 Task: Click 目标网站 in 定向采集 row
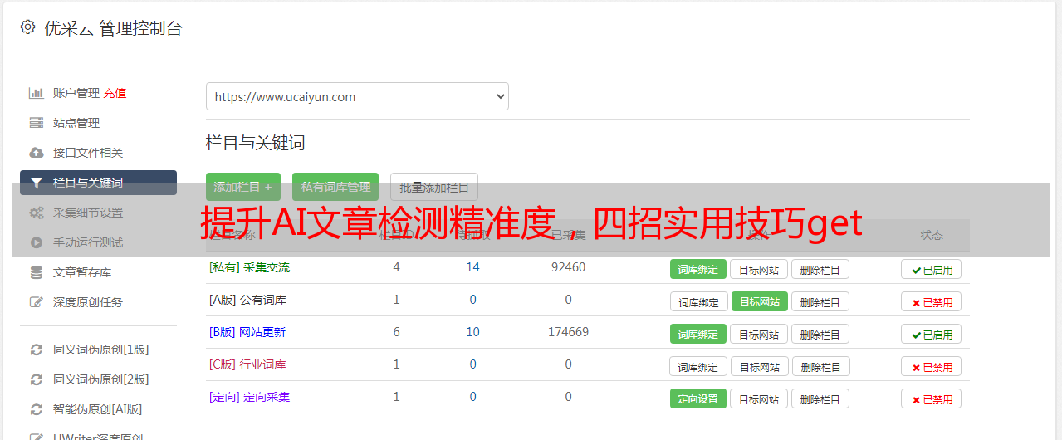click(759, 398)
